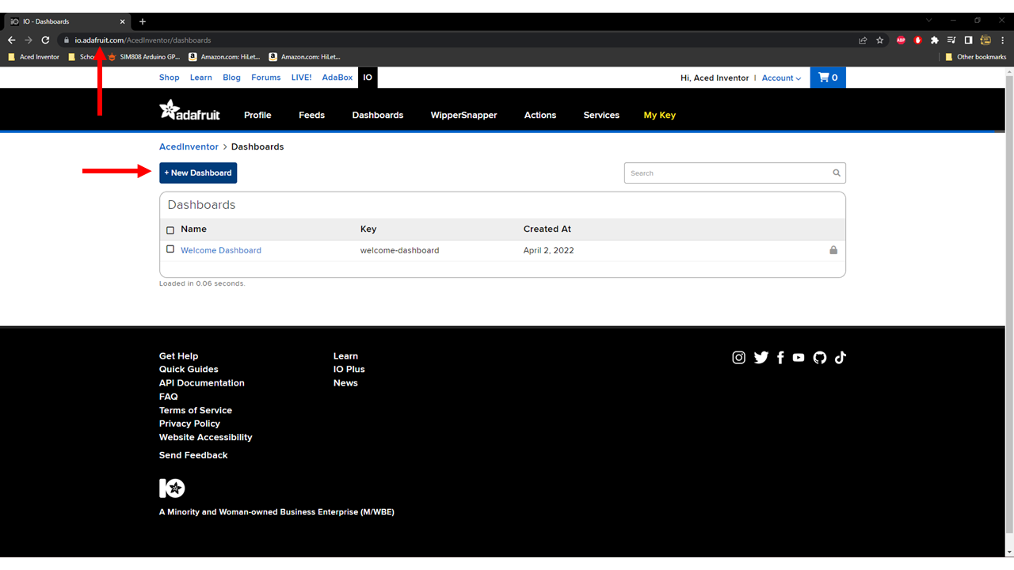Image resolution: width=1014 pixels, height=570 pixels.
Task: Open the Blog link
Action: tap(231, 78)
